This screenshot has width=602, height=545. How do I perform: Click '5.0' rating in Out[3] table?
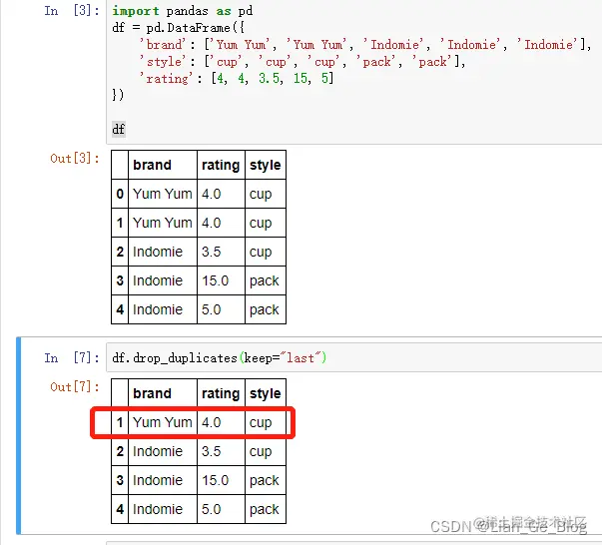[212, 309]
